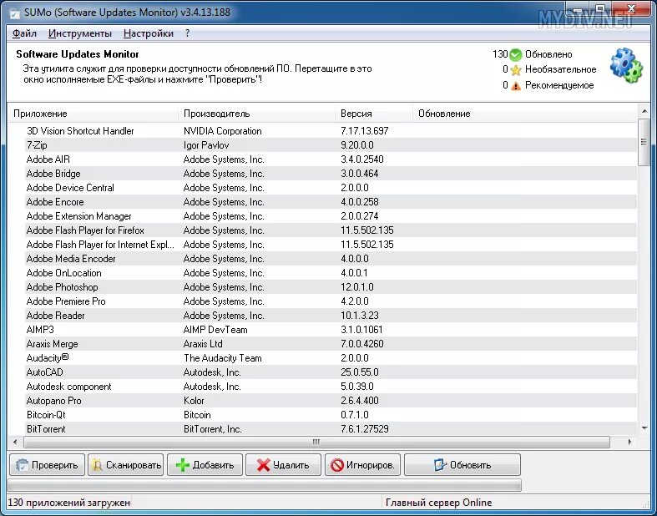Image resolution: width=657 pixels, height=516 pixels.
Task: Open the Инструменты menu
Action: click(x=80, y=33)
